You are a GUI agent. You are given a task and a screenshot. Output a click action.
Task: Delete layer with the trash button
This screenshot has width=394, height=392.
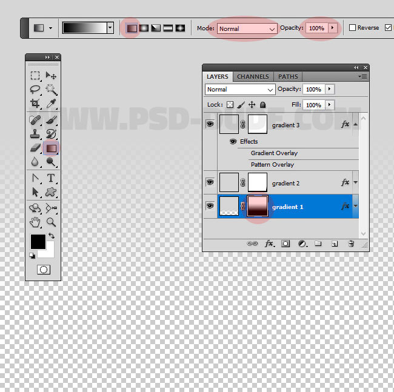tap(351, 244)
